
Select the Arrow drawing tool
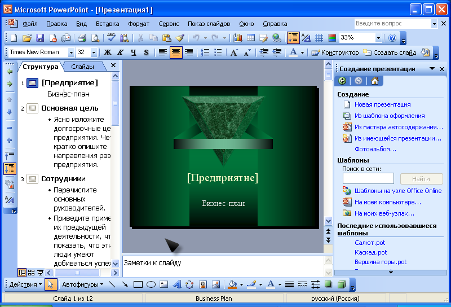(125, 284)
